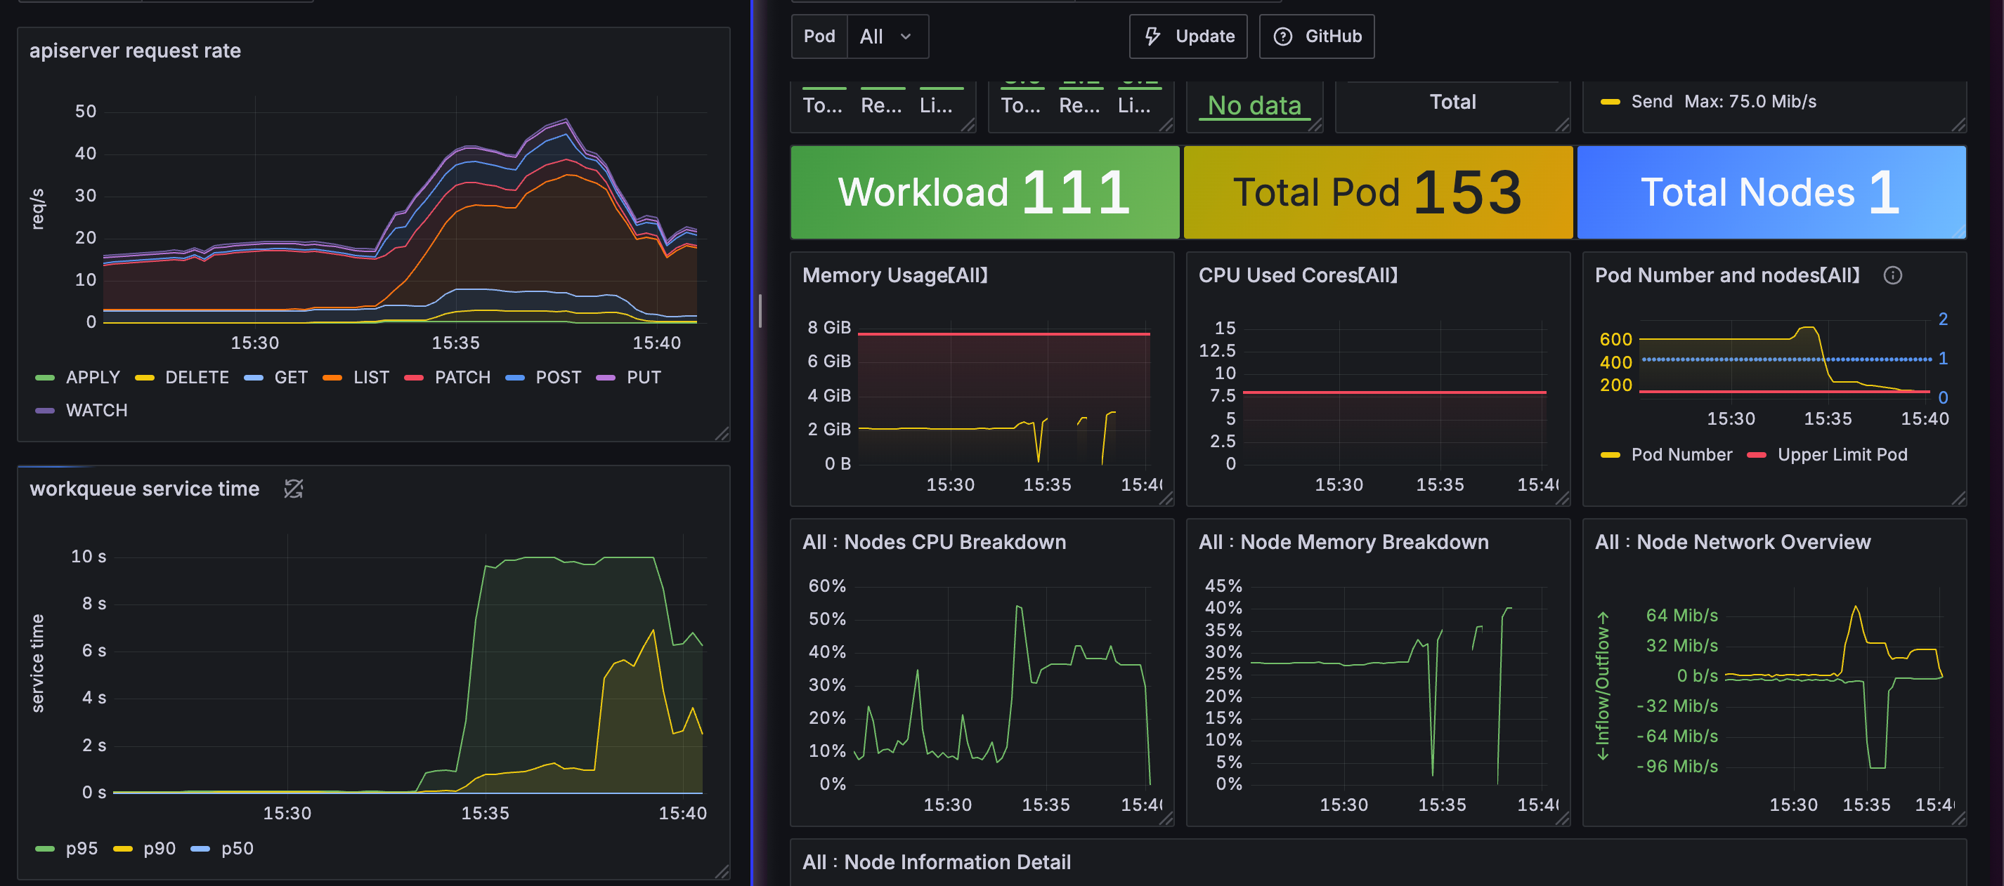Click the sync-disabled icon beside workqueue service time
The height and width of the screenshot is (886, 2004).
pyautogui.click(x=293, y=489)
